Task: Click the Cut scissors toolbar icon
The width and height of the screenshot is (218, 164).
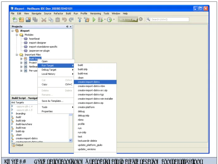Action: click(x=44, y=20)
